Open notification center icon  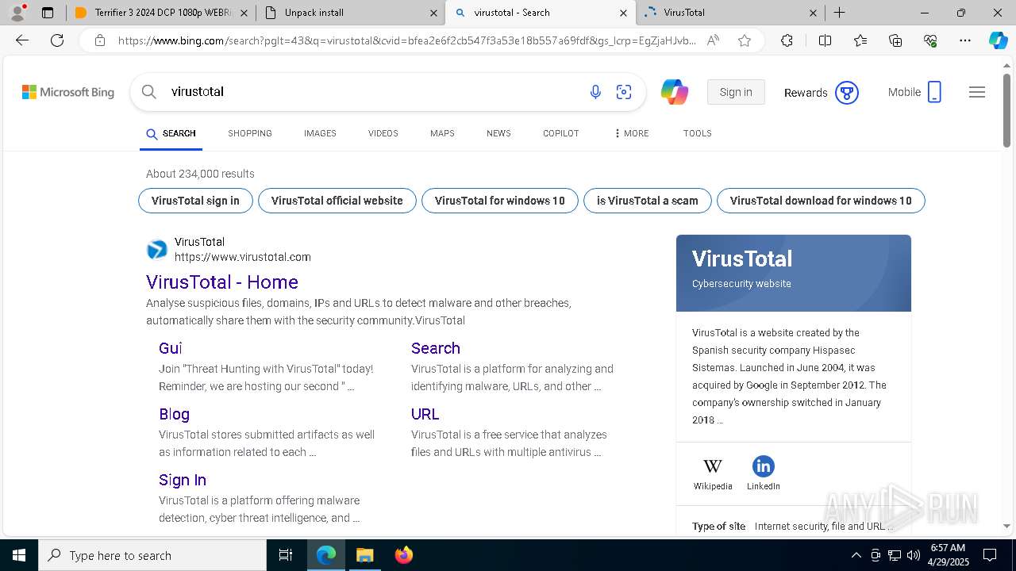[990, 555]
